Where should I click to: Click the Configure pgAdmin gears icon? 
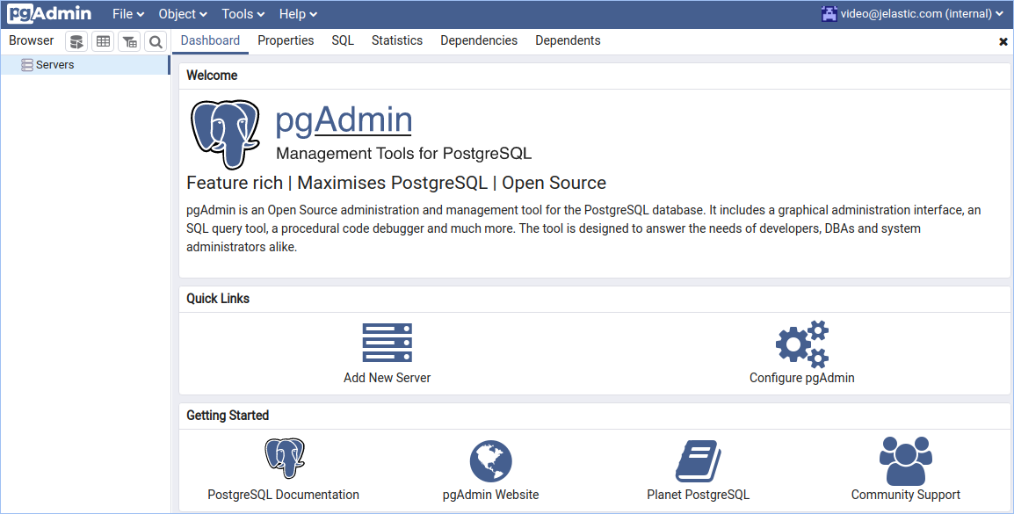point(802,344)
